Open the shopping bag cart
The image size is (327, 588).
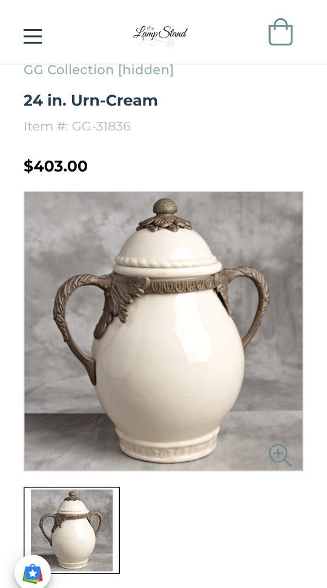coord(280,32)
